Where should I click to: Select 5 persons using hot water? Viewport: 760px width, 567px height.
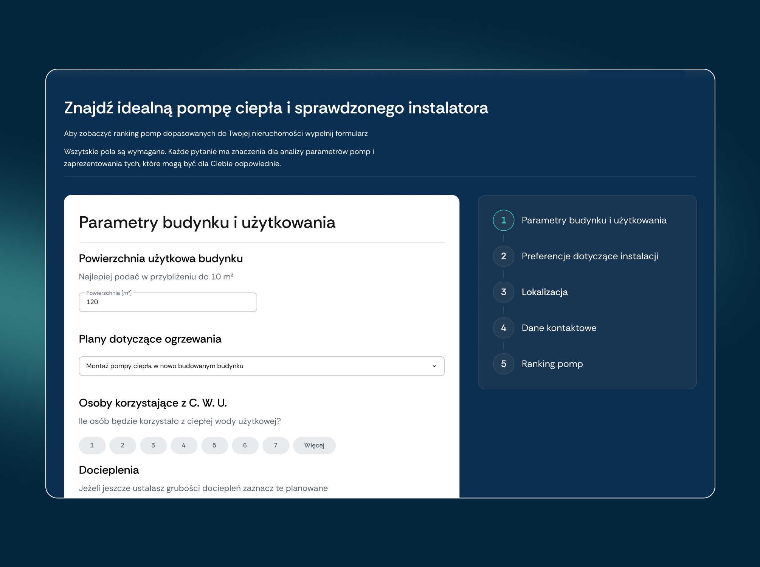(x=214, y=445)
